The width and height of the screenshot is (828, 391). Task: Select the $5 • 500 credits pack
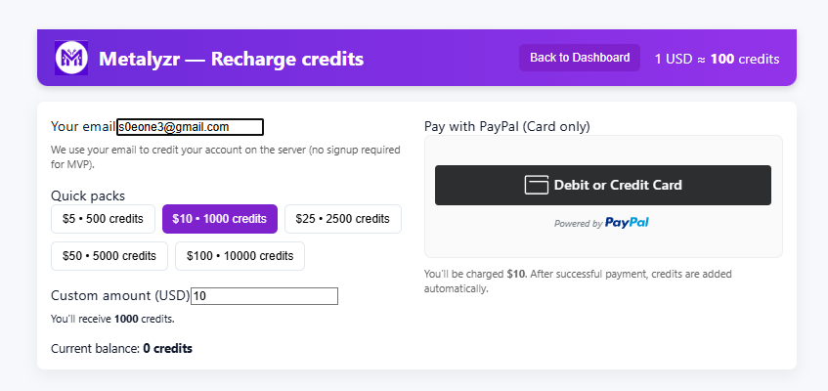pyautogui.click(x=103, y=219)
